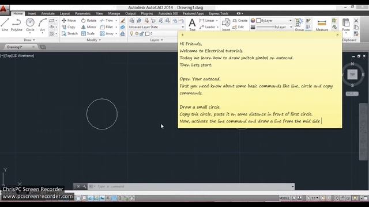The image size is (369, 207).
Task: Open the annotation scale 1:1 dropdown
Action: tap(313, 198)
